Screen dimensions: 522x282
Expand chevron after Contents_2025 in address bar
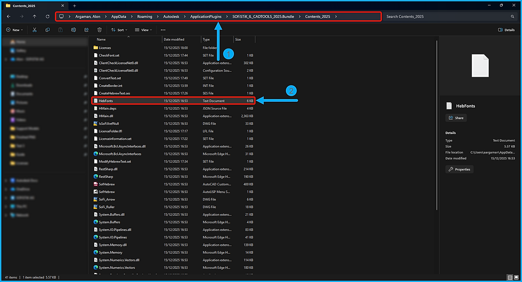click(x=336, y=17)
